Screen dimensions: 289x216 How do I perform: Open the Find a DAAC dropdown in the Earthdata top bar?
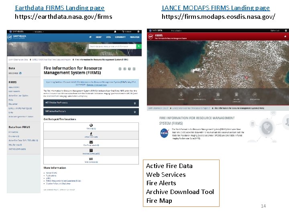coord(39,32)
